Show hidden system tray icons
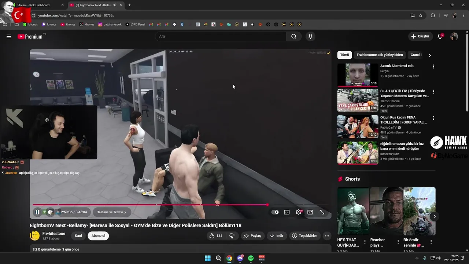Image resolution: width=469 pixels, height=264 pixels. tap(417, 258)
